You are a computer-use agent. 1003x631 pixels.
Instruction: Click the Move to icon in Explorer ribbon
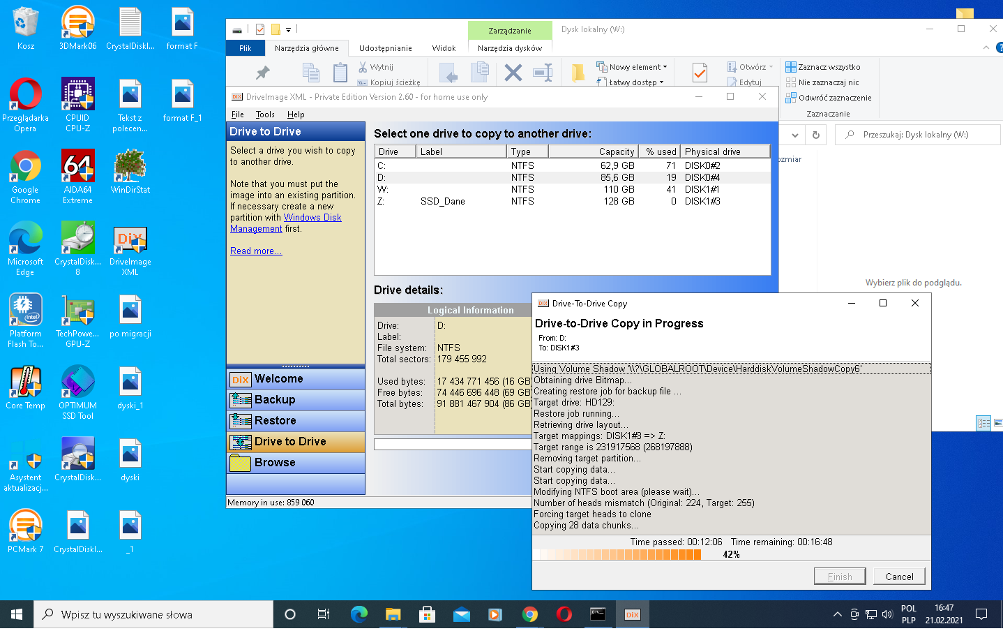pos(448,73)
